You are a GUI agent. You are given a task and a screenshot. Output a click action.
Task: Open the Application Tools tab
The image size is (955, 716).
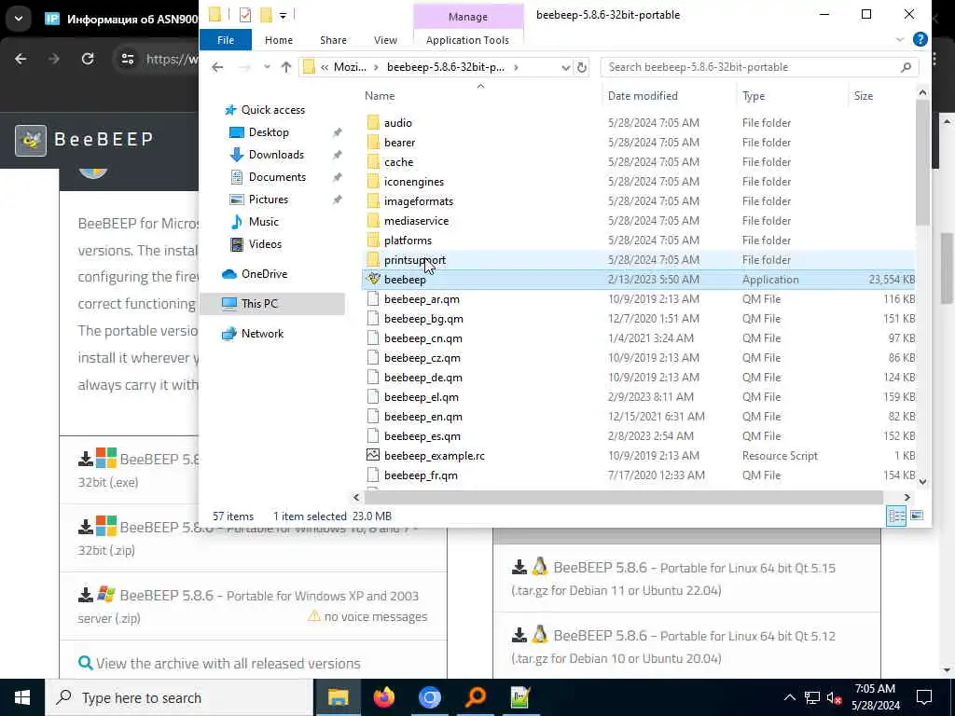467,39
